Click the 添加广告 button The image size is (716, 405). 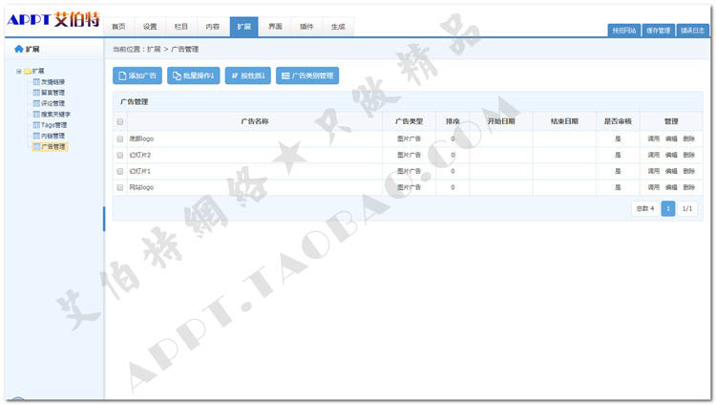(137, 75)
